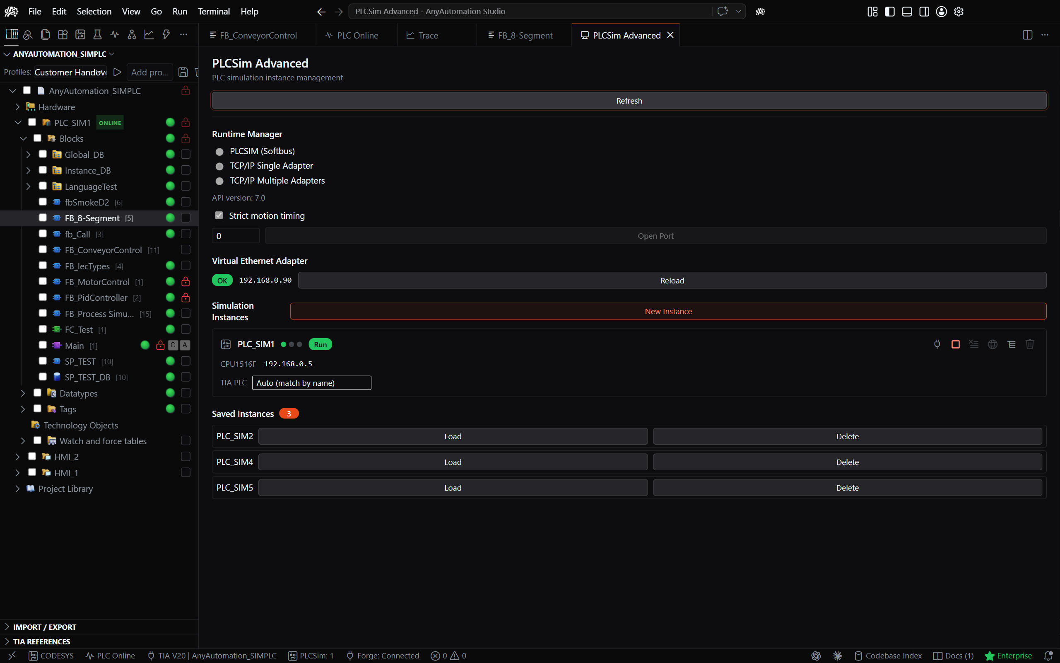
Task: Open the lightning bolt sidebar view
Action: 166,35
